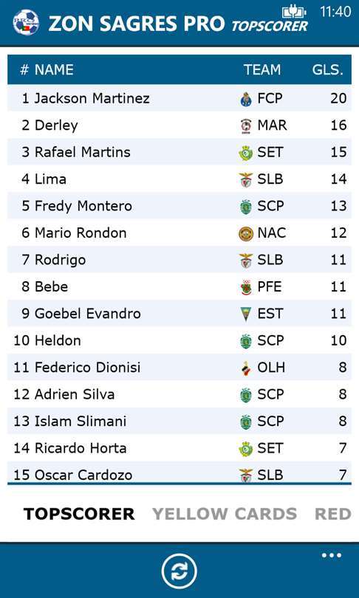Select the NAME column header

tap(54, 70)
